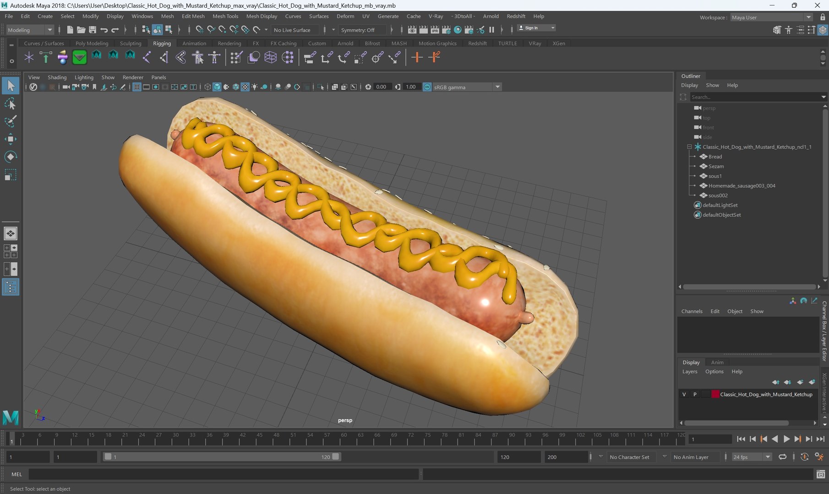
Task: Play the animation forwards
Action: pos(786,439)
